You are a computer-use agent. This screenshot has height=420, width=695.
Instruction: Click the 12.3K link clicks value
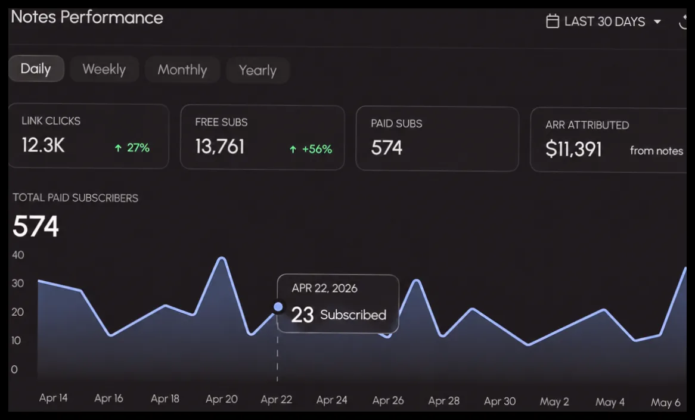pos(43,145)
